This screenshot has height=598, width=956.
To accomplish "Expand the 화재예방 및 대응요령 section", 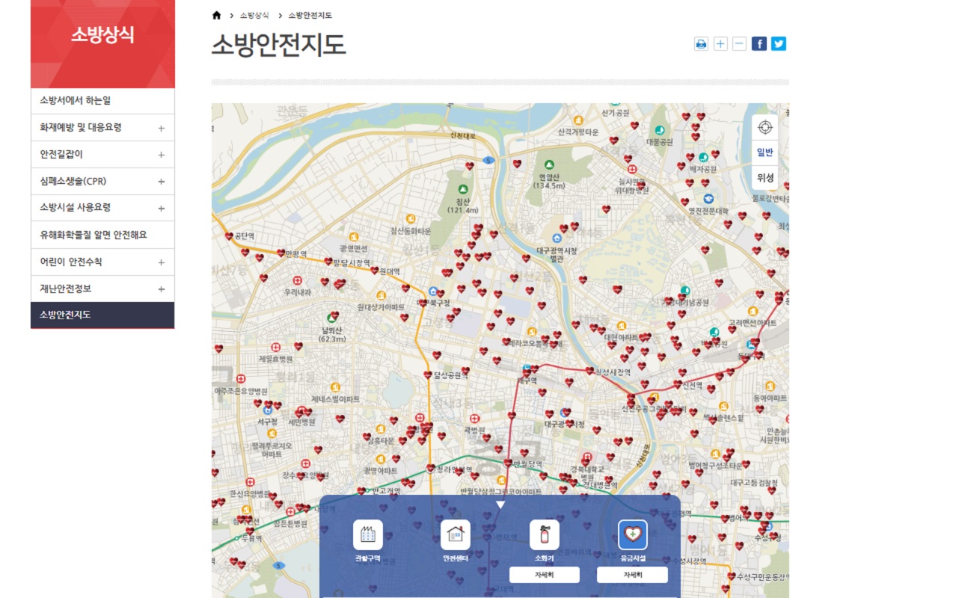I will [102, 127].
